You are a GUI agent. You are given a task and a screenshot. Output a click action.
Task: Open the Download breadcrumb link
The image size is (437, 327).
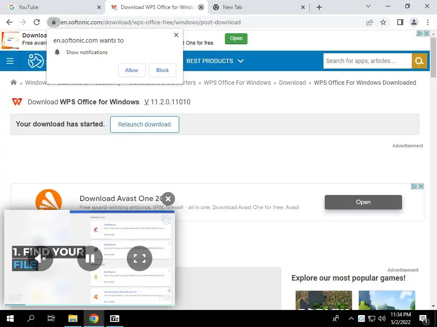(292, 83)
